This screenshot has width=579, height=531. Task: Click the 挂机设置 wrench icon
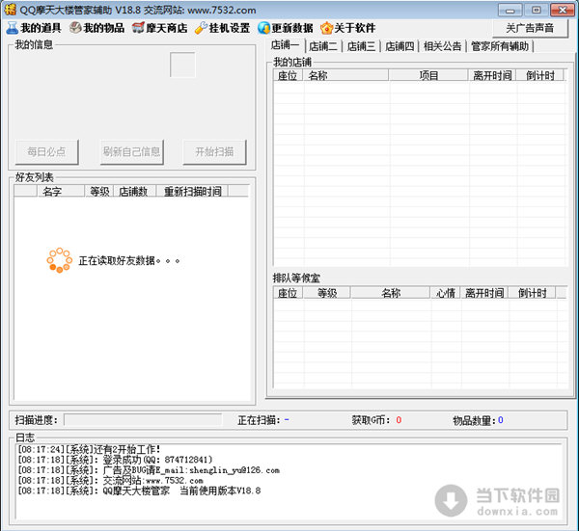point(201,28)
